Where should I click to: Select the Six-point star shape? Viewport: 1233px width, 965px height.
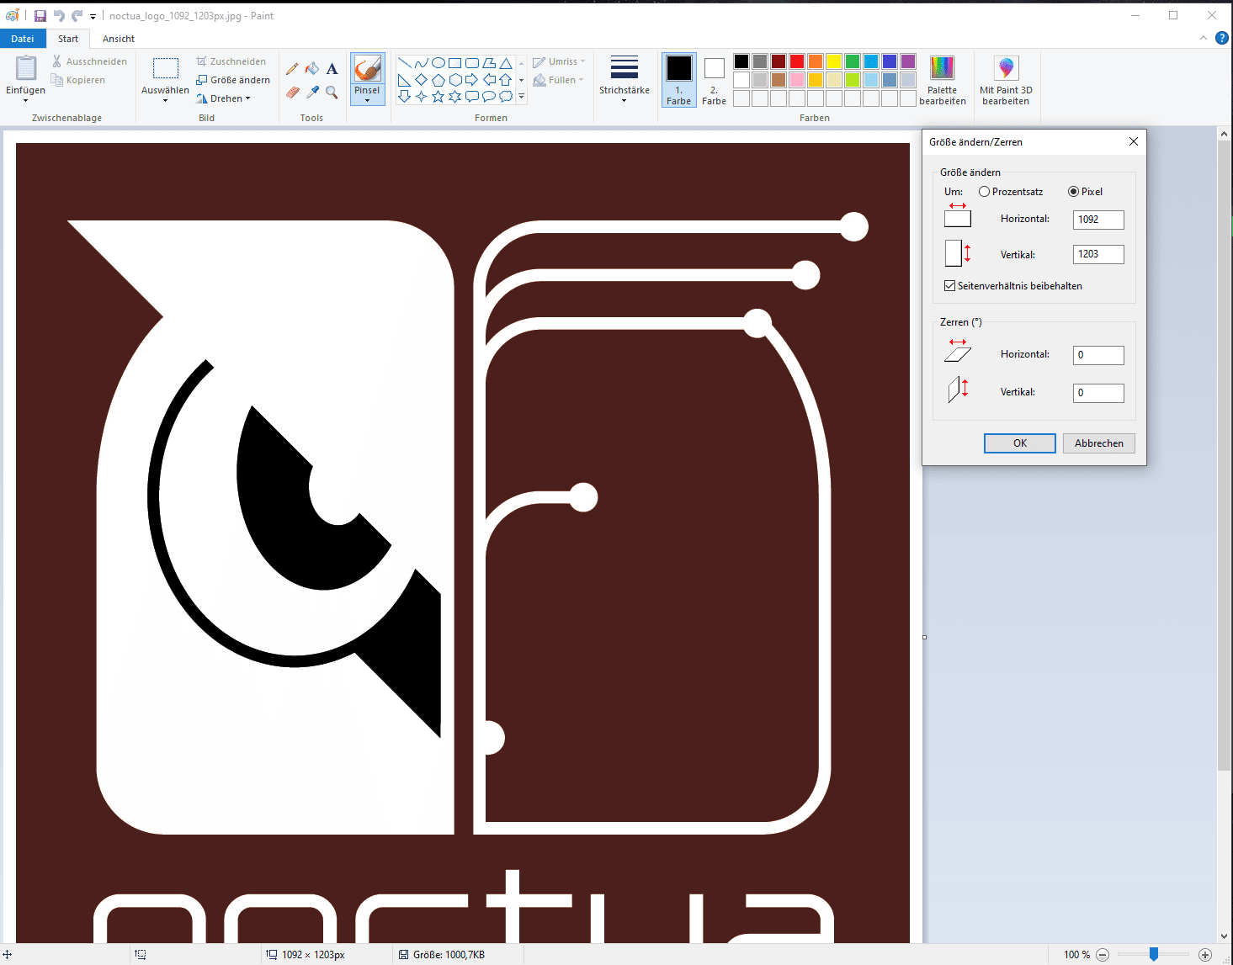[454, 97]
